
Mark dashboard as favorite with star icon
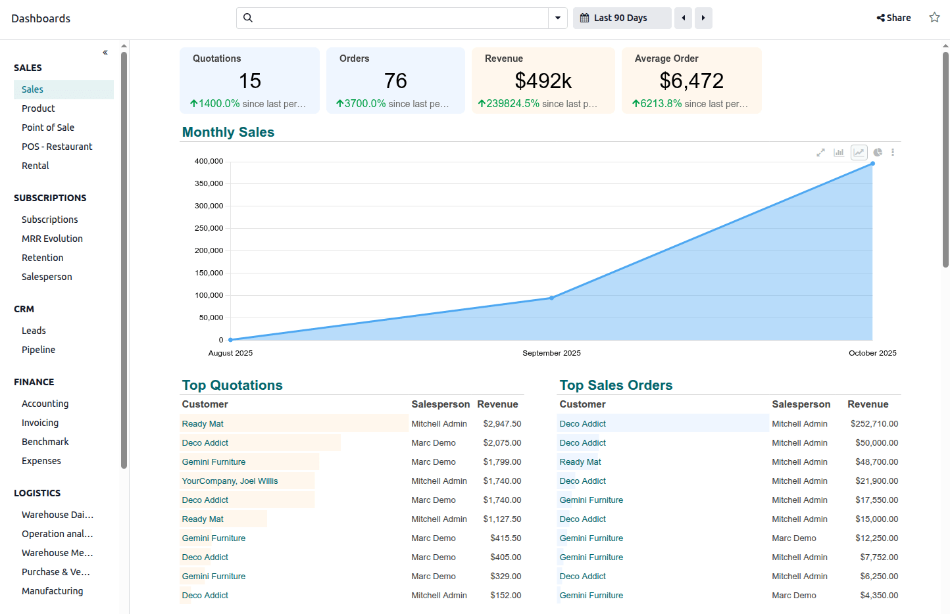coord(934,18)
